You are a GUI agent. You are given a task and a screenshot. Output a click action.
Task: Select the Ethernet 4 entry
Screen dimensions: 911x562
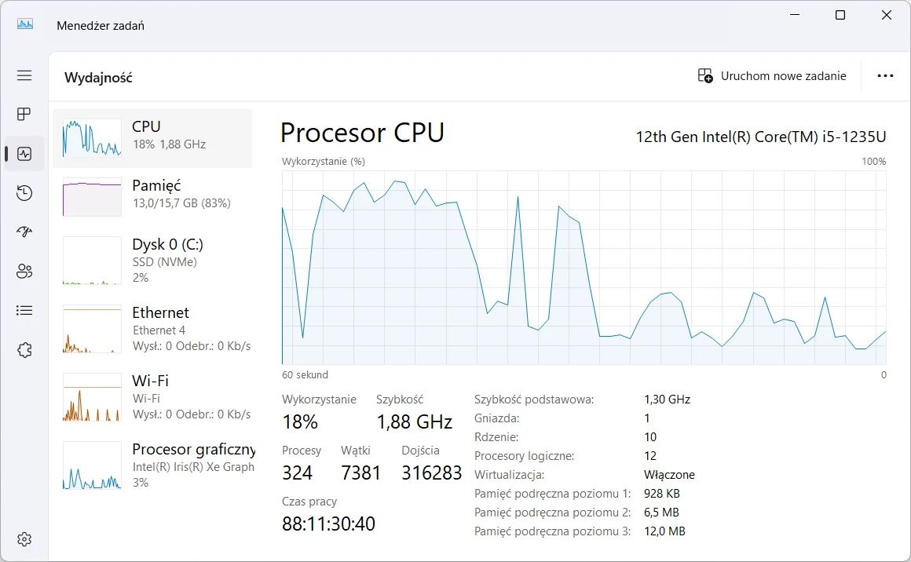(153, 329)
